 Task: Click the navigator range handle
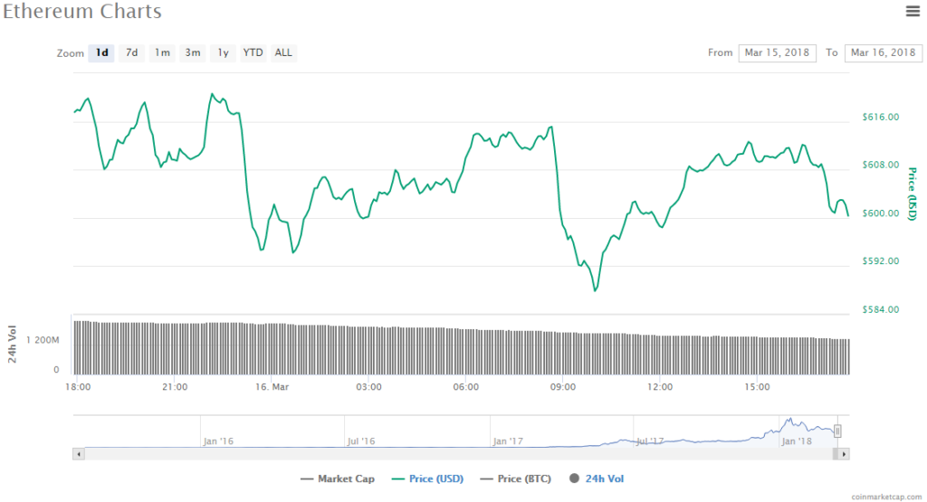click(x=838, y=431)
